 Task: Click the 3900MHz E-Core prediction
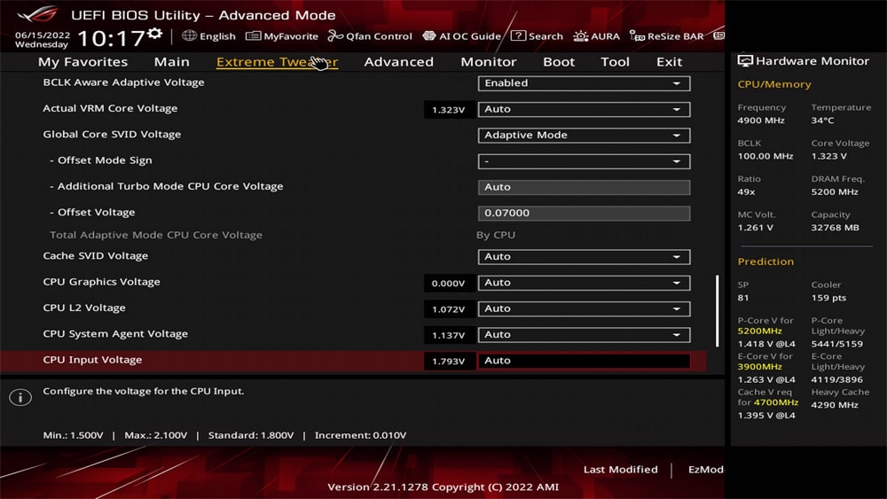click(x=759, y=367)
